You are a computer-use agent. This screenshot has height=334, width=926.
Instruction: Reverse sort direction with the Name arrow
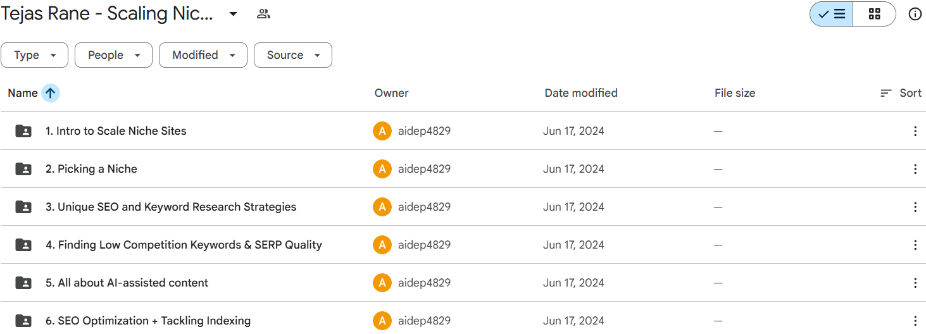(51, 93)
